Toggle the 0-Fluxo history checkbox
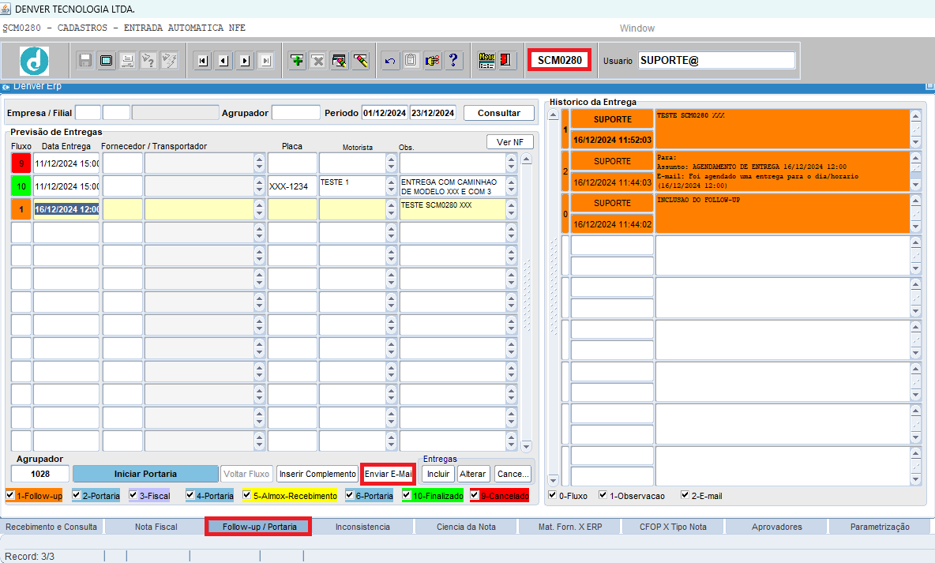Image resolution: width=935 pixels, height=563 pixels. pyautogui.click(x=553, y=495)
